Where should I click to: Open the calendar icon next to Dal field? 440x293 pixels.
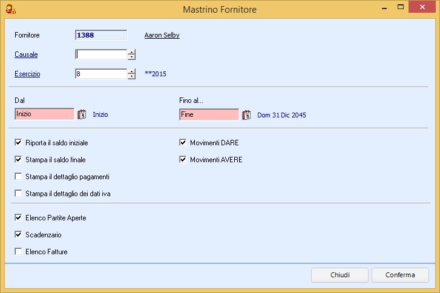point(83,114)
